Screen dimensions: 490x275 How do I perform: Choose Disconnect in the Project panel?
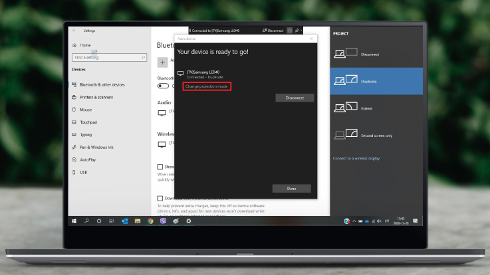click(376, 54)
